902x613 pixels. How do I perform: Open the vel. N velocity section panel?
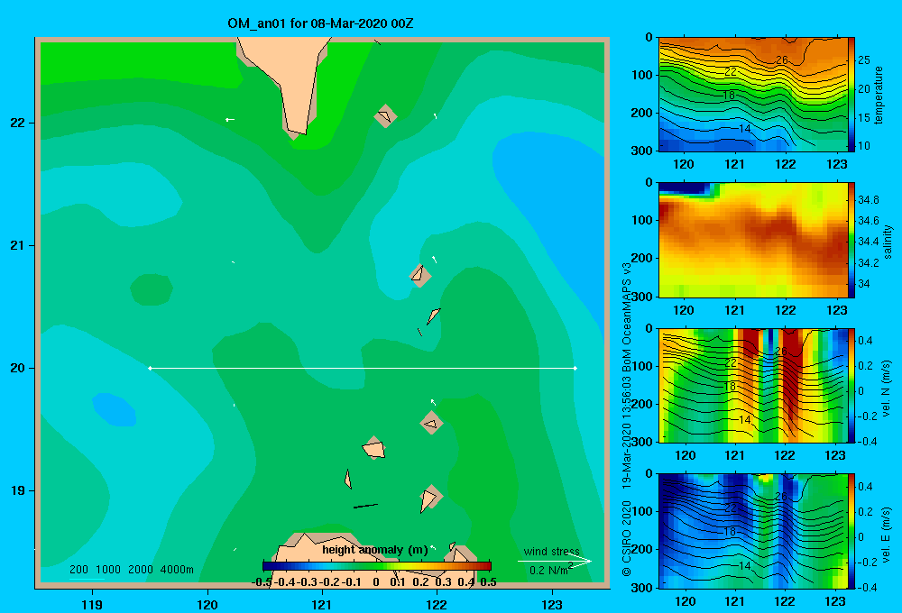753,385
